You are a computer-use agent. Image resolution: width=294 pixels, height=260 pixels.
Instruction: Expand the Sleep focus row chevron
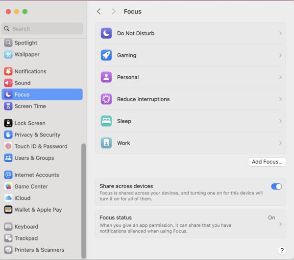pyautogui.click(x=280, y=121)
